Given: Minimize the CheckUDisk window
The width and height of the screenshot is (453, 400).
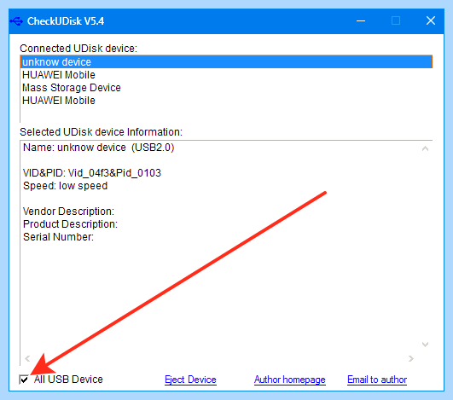Looking at the screenshot, I should tap(361, 20).
